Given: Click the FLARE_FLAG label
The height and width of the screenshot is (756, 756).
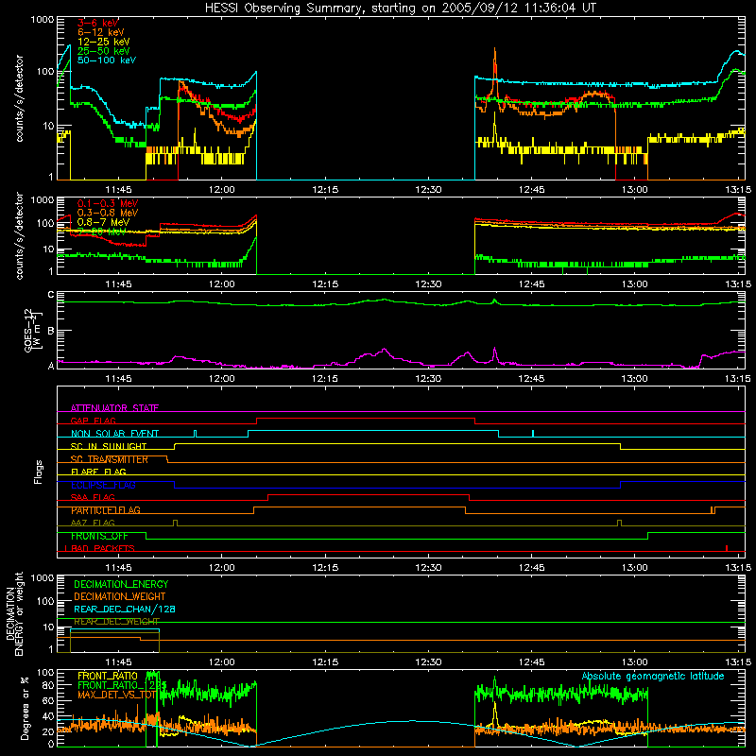Looking at the screenshot, I should (98, 472).
